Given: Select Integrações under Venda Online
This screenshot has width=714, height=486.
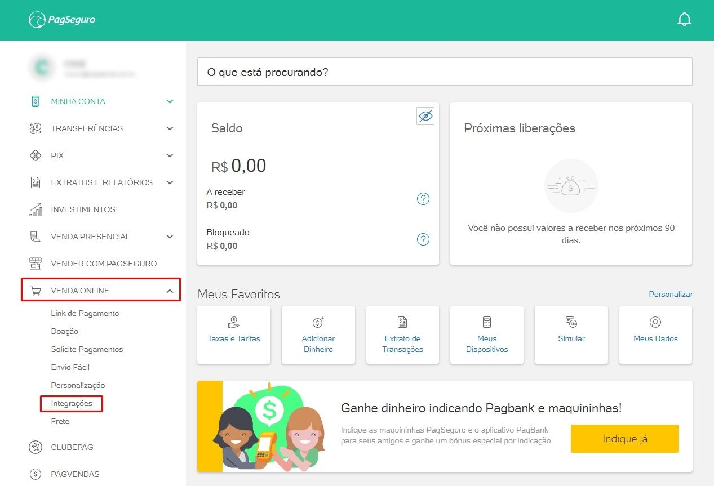Looking at the screenshot, I should point(72,403).
